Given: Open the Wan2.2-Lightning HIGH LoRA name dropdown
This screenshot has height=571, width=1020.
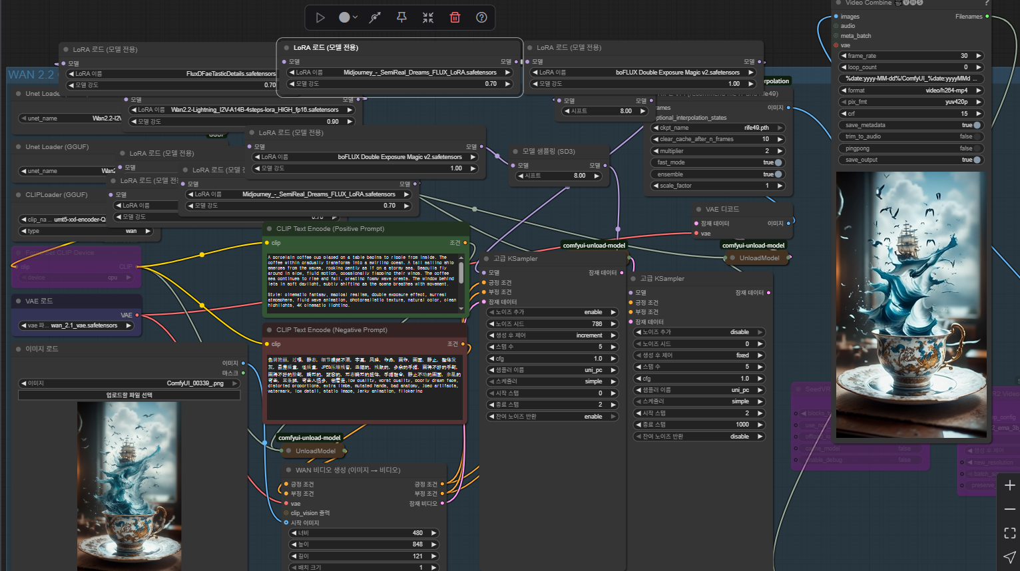Looking at the screenshot, I should (242, 110).
